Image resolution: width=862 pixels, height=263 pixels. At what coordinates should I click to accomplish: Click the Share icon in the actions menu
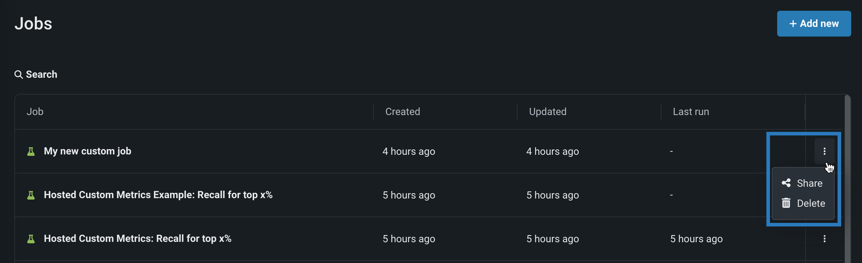786,183
